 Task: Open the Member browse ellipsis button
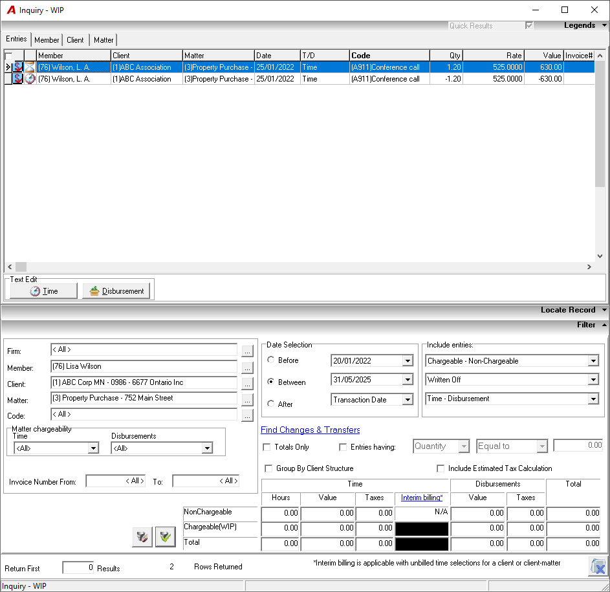pos(247,367)
